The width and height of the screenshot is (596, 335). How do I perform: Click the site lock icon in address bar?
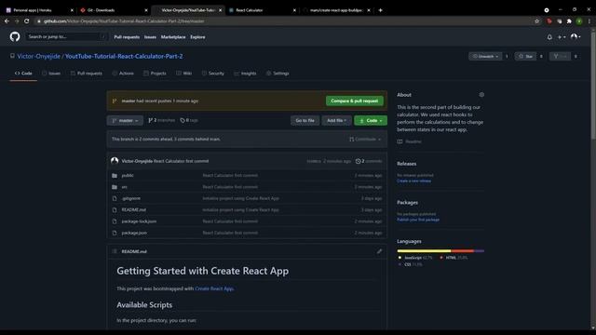pyautogui.click(x=39, y=20)
